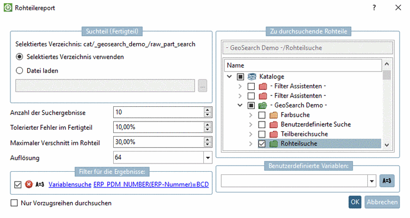Click the tree scrollbar down arrow
This screenshot has height=218, width=410.
tap(386, 145)
